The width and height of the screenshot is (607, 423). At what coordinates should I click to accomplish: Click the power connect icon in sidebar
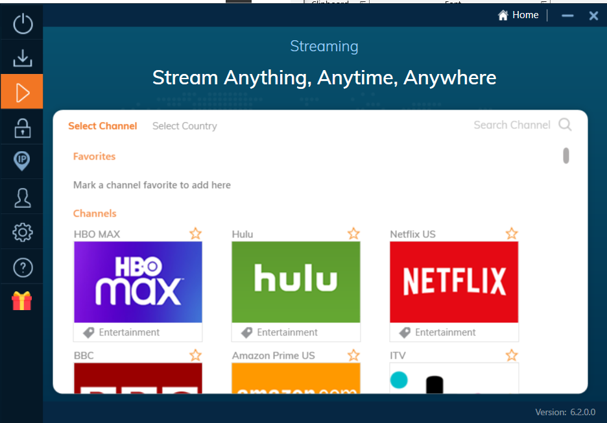click(x=23, y=23)
